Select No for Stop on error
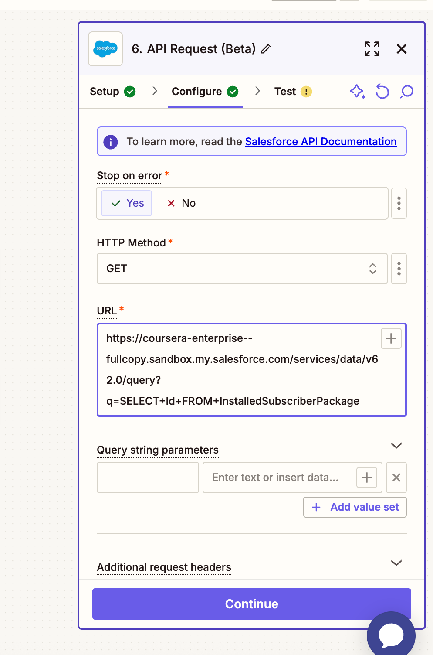Viewport: 433px width, 655px height. point(182,203)
